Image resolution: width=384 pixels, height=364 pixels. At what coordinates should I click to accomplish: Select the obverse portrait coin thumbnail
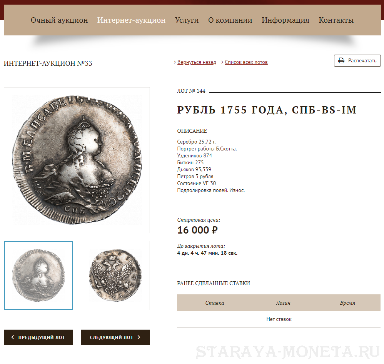click(38, 276)
